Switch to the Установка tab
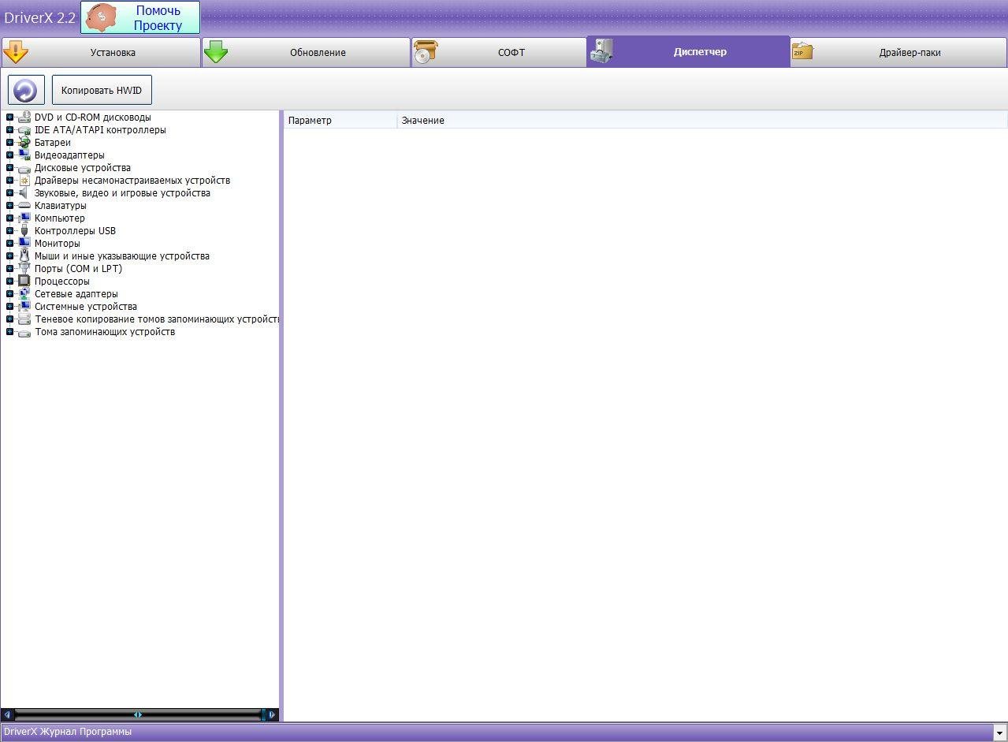 pos(101,53)
